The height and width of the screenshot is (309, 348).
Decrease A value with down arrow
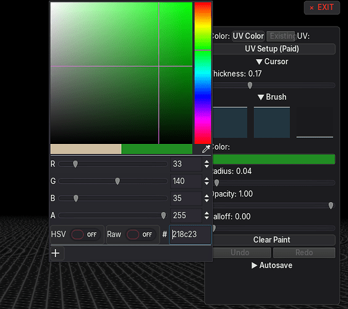tap(206, 218)
